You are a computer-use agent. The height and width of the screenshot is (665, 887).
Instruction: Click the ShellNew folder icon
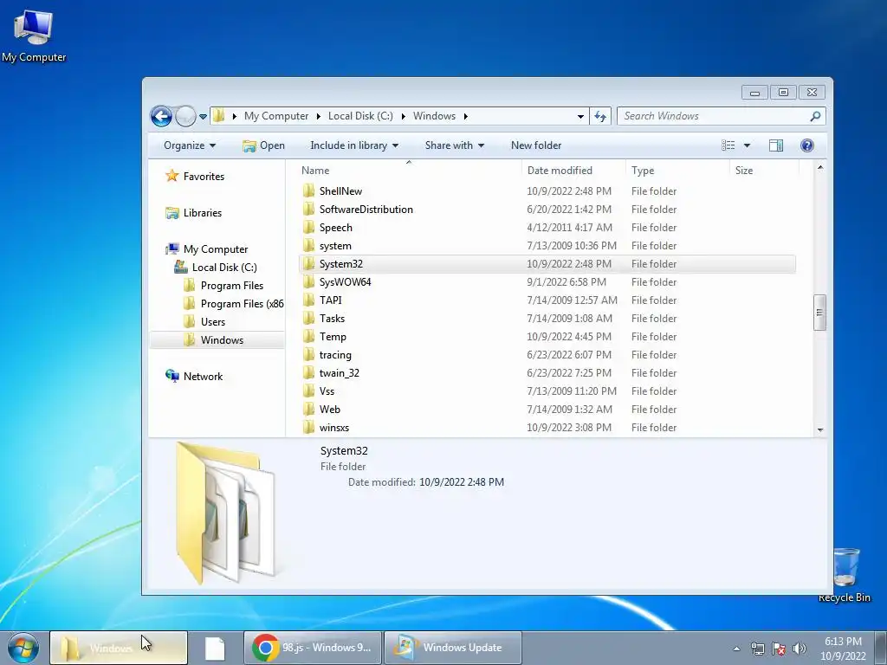pos(308,190)
